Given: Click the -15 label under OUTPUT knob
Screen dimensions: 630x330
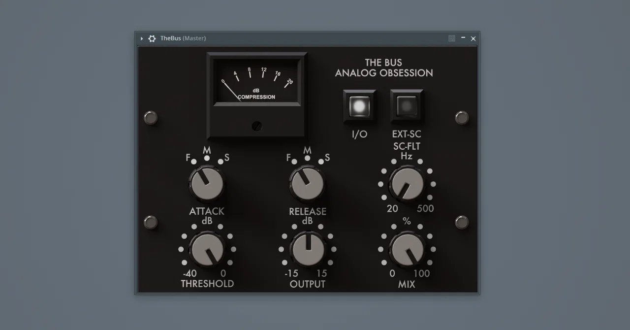Looking at the screenshot, I should click(x=291, y=274).
